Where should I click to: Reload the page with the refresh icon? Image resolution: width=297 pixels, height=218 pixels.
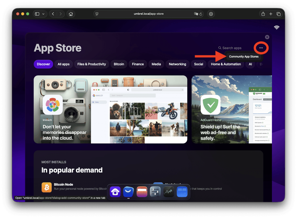tap(200, 14)
